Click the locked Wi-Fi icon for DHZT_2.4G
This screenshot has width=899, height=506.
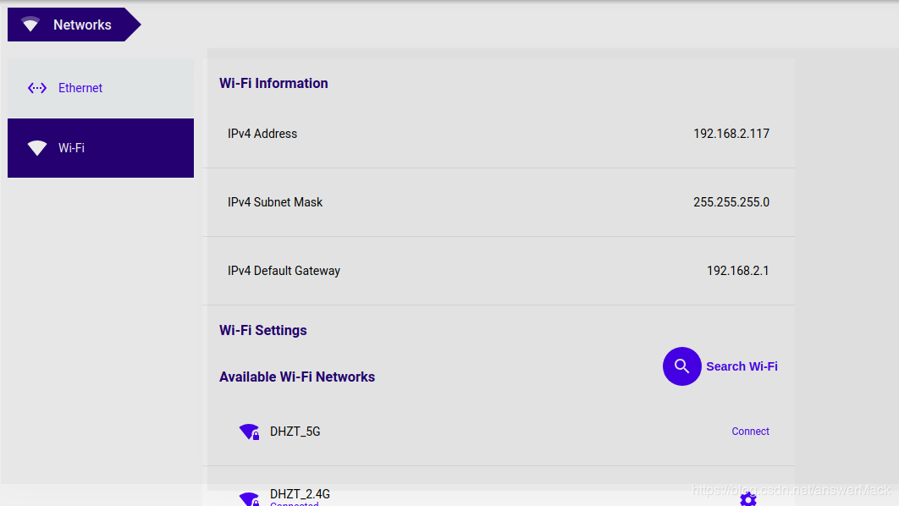(x=250, y=499)
